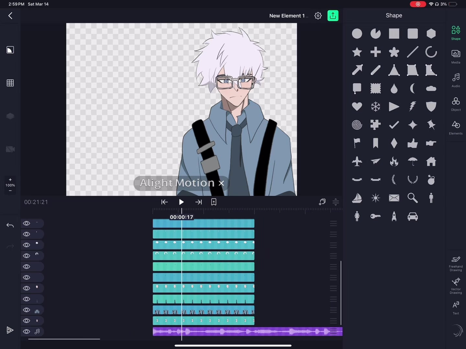Choose the five-point star shape
Image resolution: width=466 pixels, height=349 pixels.
tap(357, 52)
